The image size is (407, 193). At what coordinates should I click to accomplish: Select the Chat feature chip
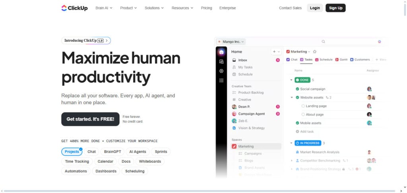(91, 152)
